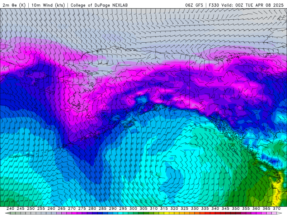Click the 305 value on the color scale
The width and height of the screenshot is (287, 215).
143,209
